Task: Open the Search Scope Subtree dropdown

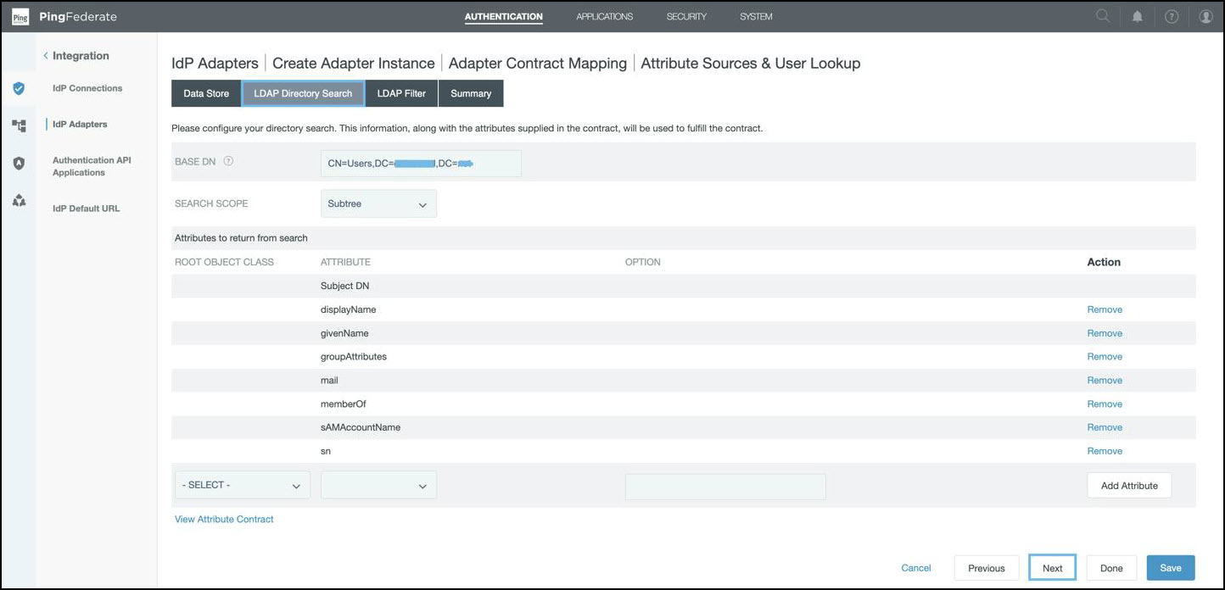Action: 378,203
